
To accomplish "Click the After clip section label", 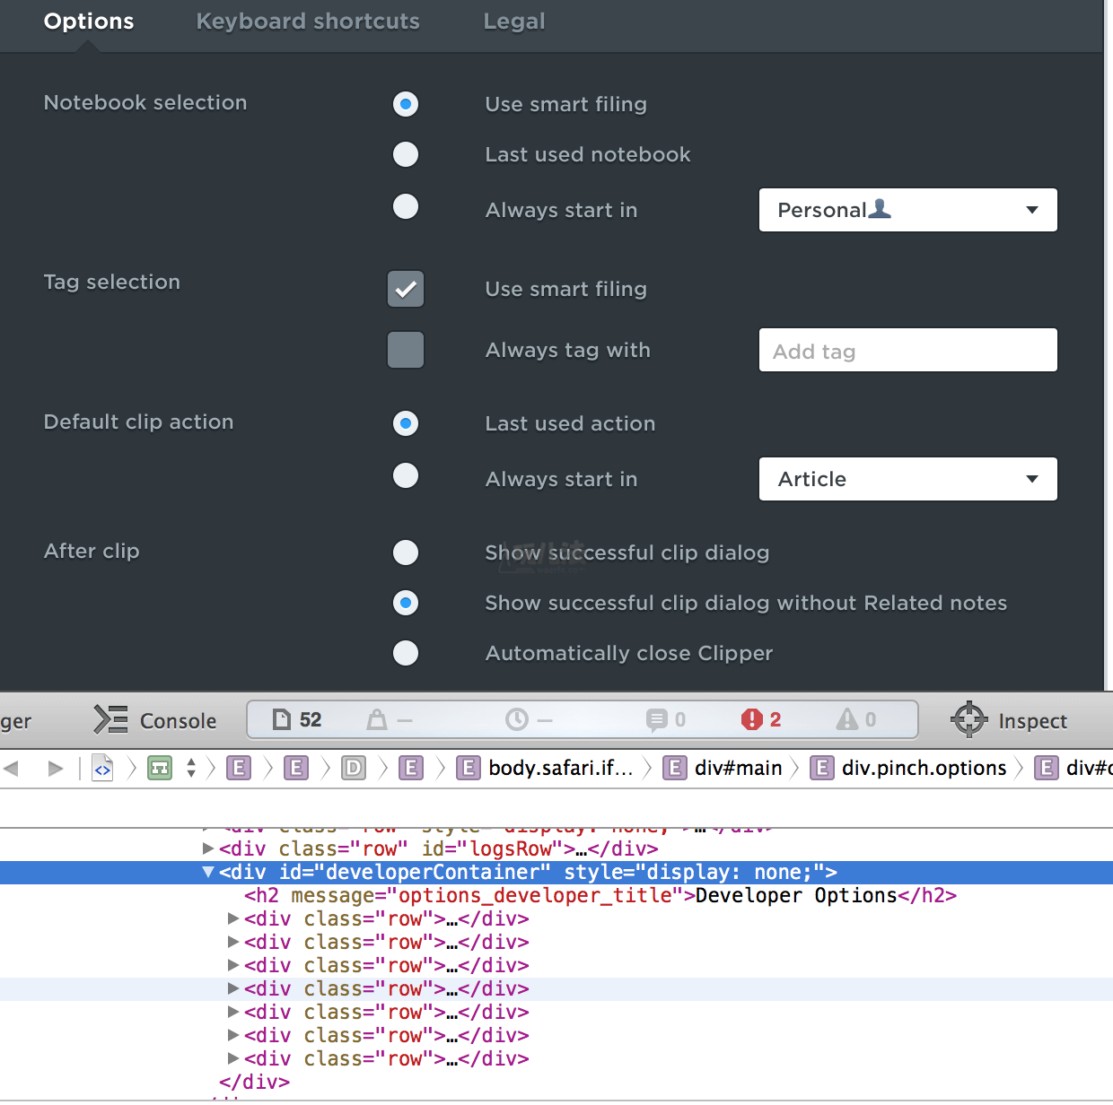I will [92, 551].
